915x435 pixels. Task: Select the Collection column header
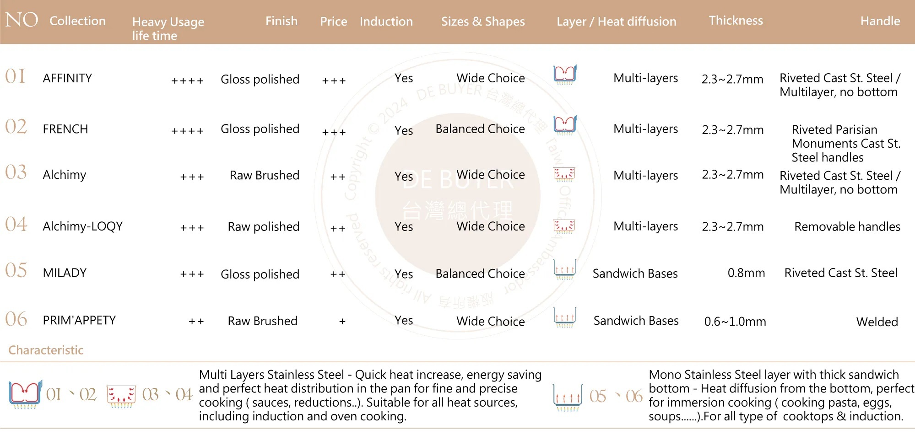(77, 21)
